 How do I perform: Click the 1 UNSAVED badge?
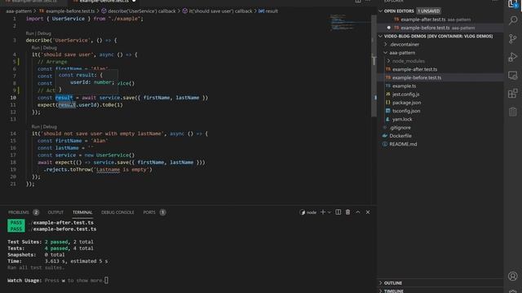(x=428, y=11)
